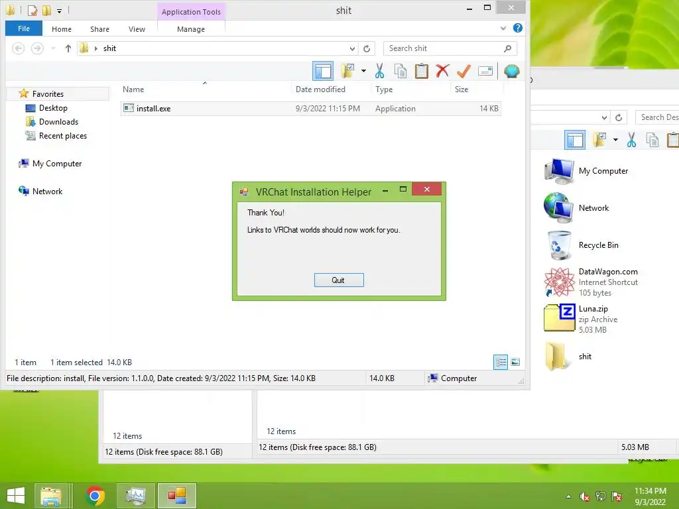Click the Windows Start button
This screenshot has height=509, width=679.
point(16,496)
